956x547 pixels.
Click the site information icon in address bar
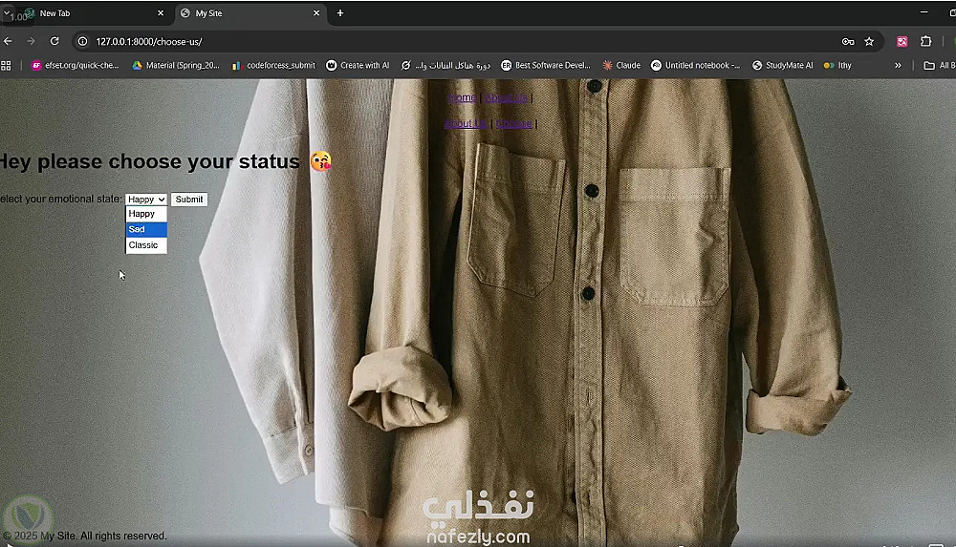[x=83, y=41]
